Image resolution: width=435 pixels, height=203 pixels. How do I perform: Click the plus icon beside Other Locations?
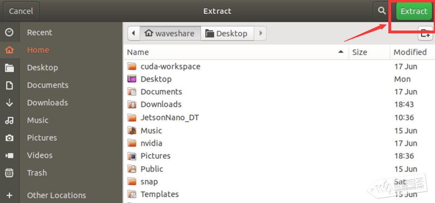[x=9, y=195]
